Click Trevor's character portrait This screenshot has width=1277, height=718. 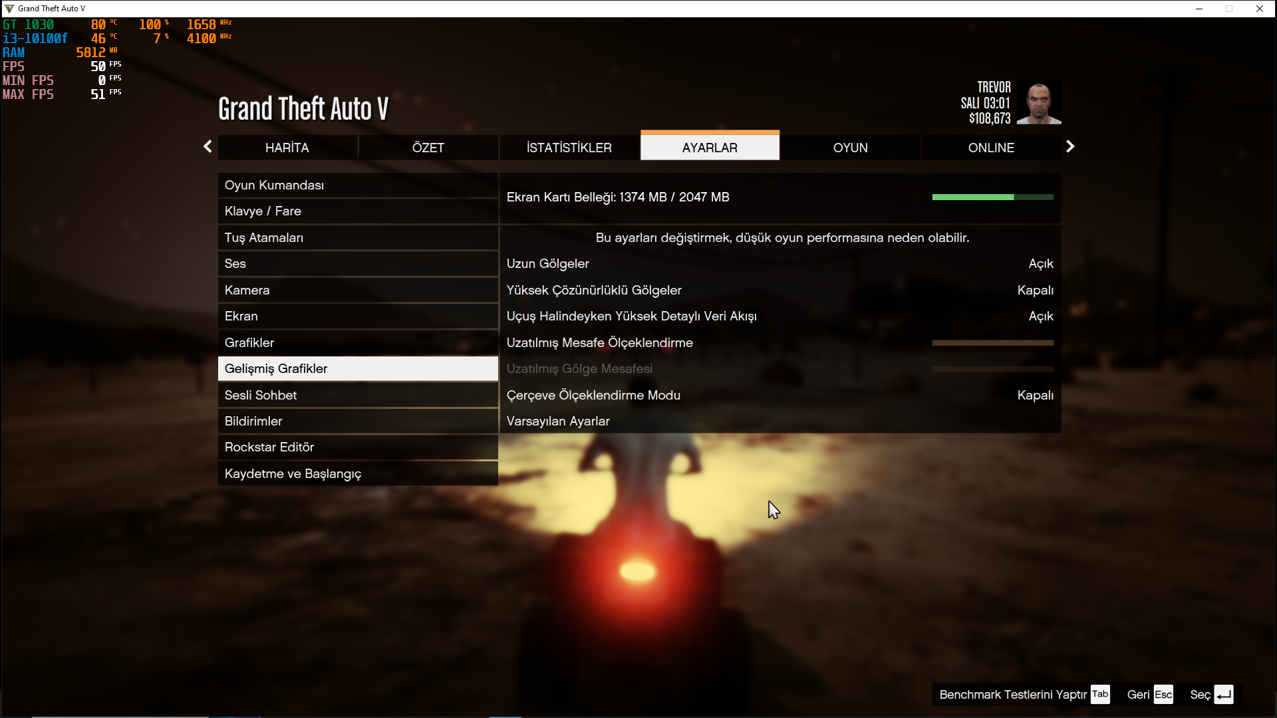tap(1039, 103)
